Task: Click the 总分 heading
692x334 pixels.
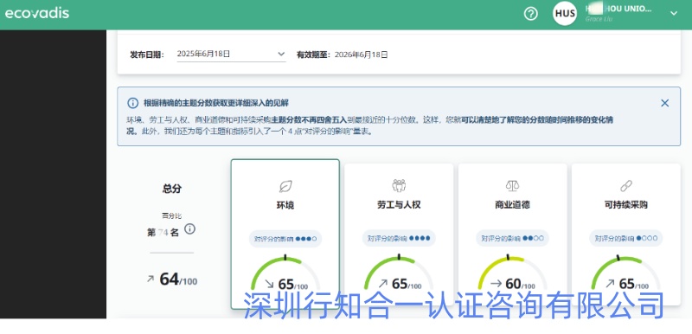Action: [x=171, y=189]
